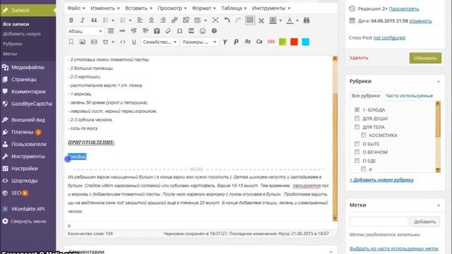Viewport: 452px width, 254px height.
Task: Clear formatting with eraser icon
Action: [168, 31]
